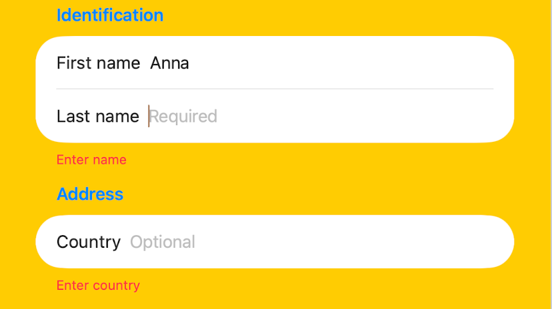
Task: Place the cursor on the 'Anna' text
Action: 170,63
